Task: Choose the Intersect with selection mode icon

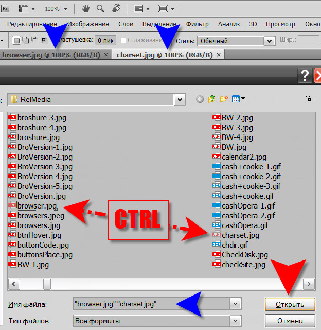Action: point(44,40)
